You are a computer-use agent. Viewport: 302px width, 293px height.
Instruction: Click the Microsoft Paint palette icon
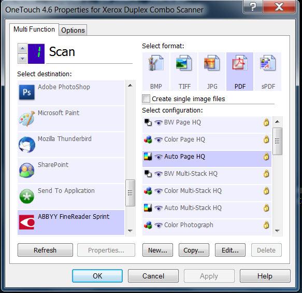(x=27, y=118)
